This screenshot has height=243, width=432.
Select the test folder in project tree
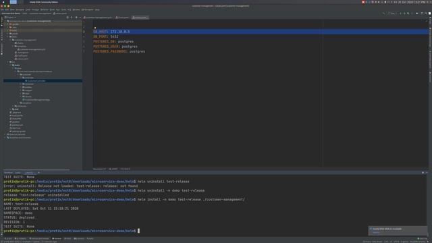click(16, 109)
